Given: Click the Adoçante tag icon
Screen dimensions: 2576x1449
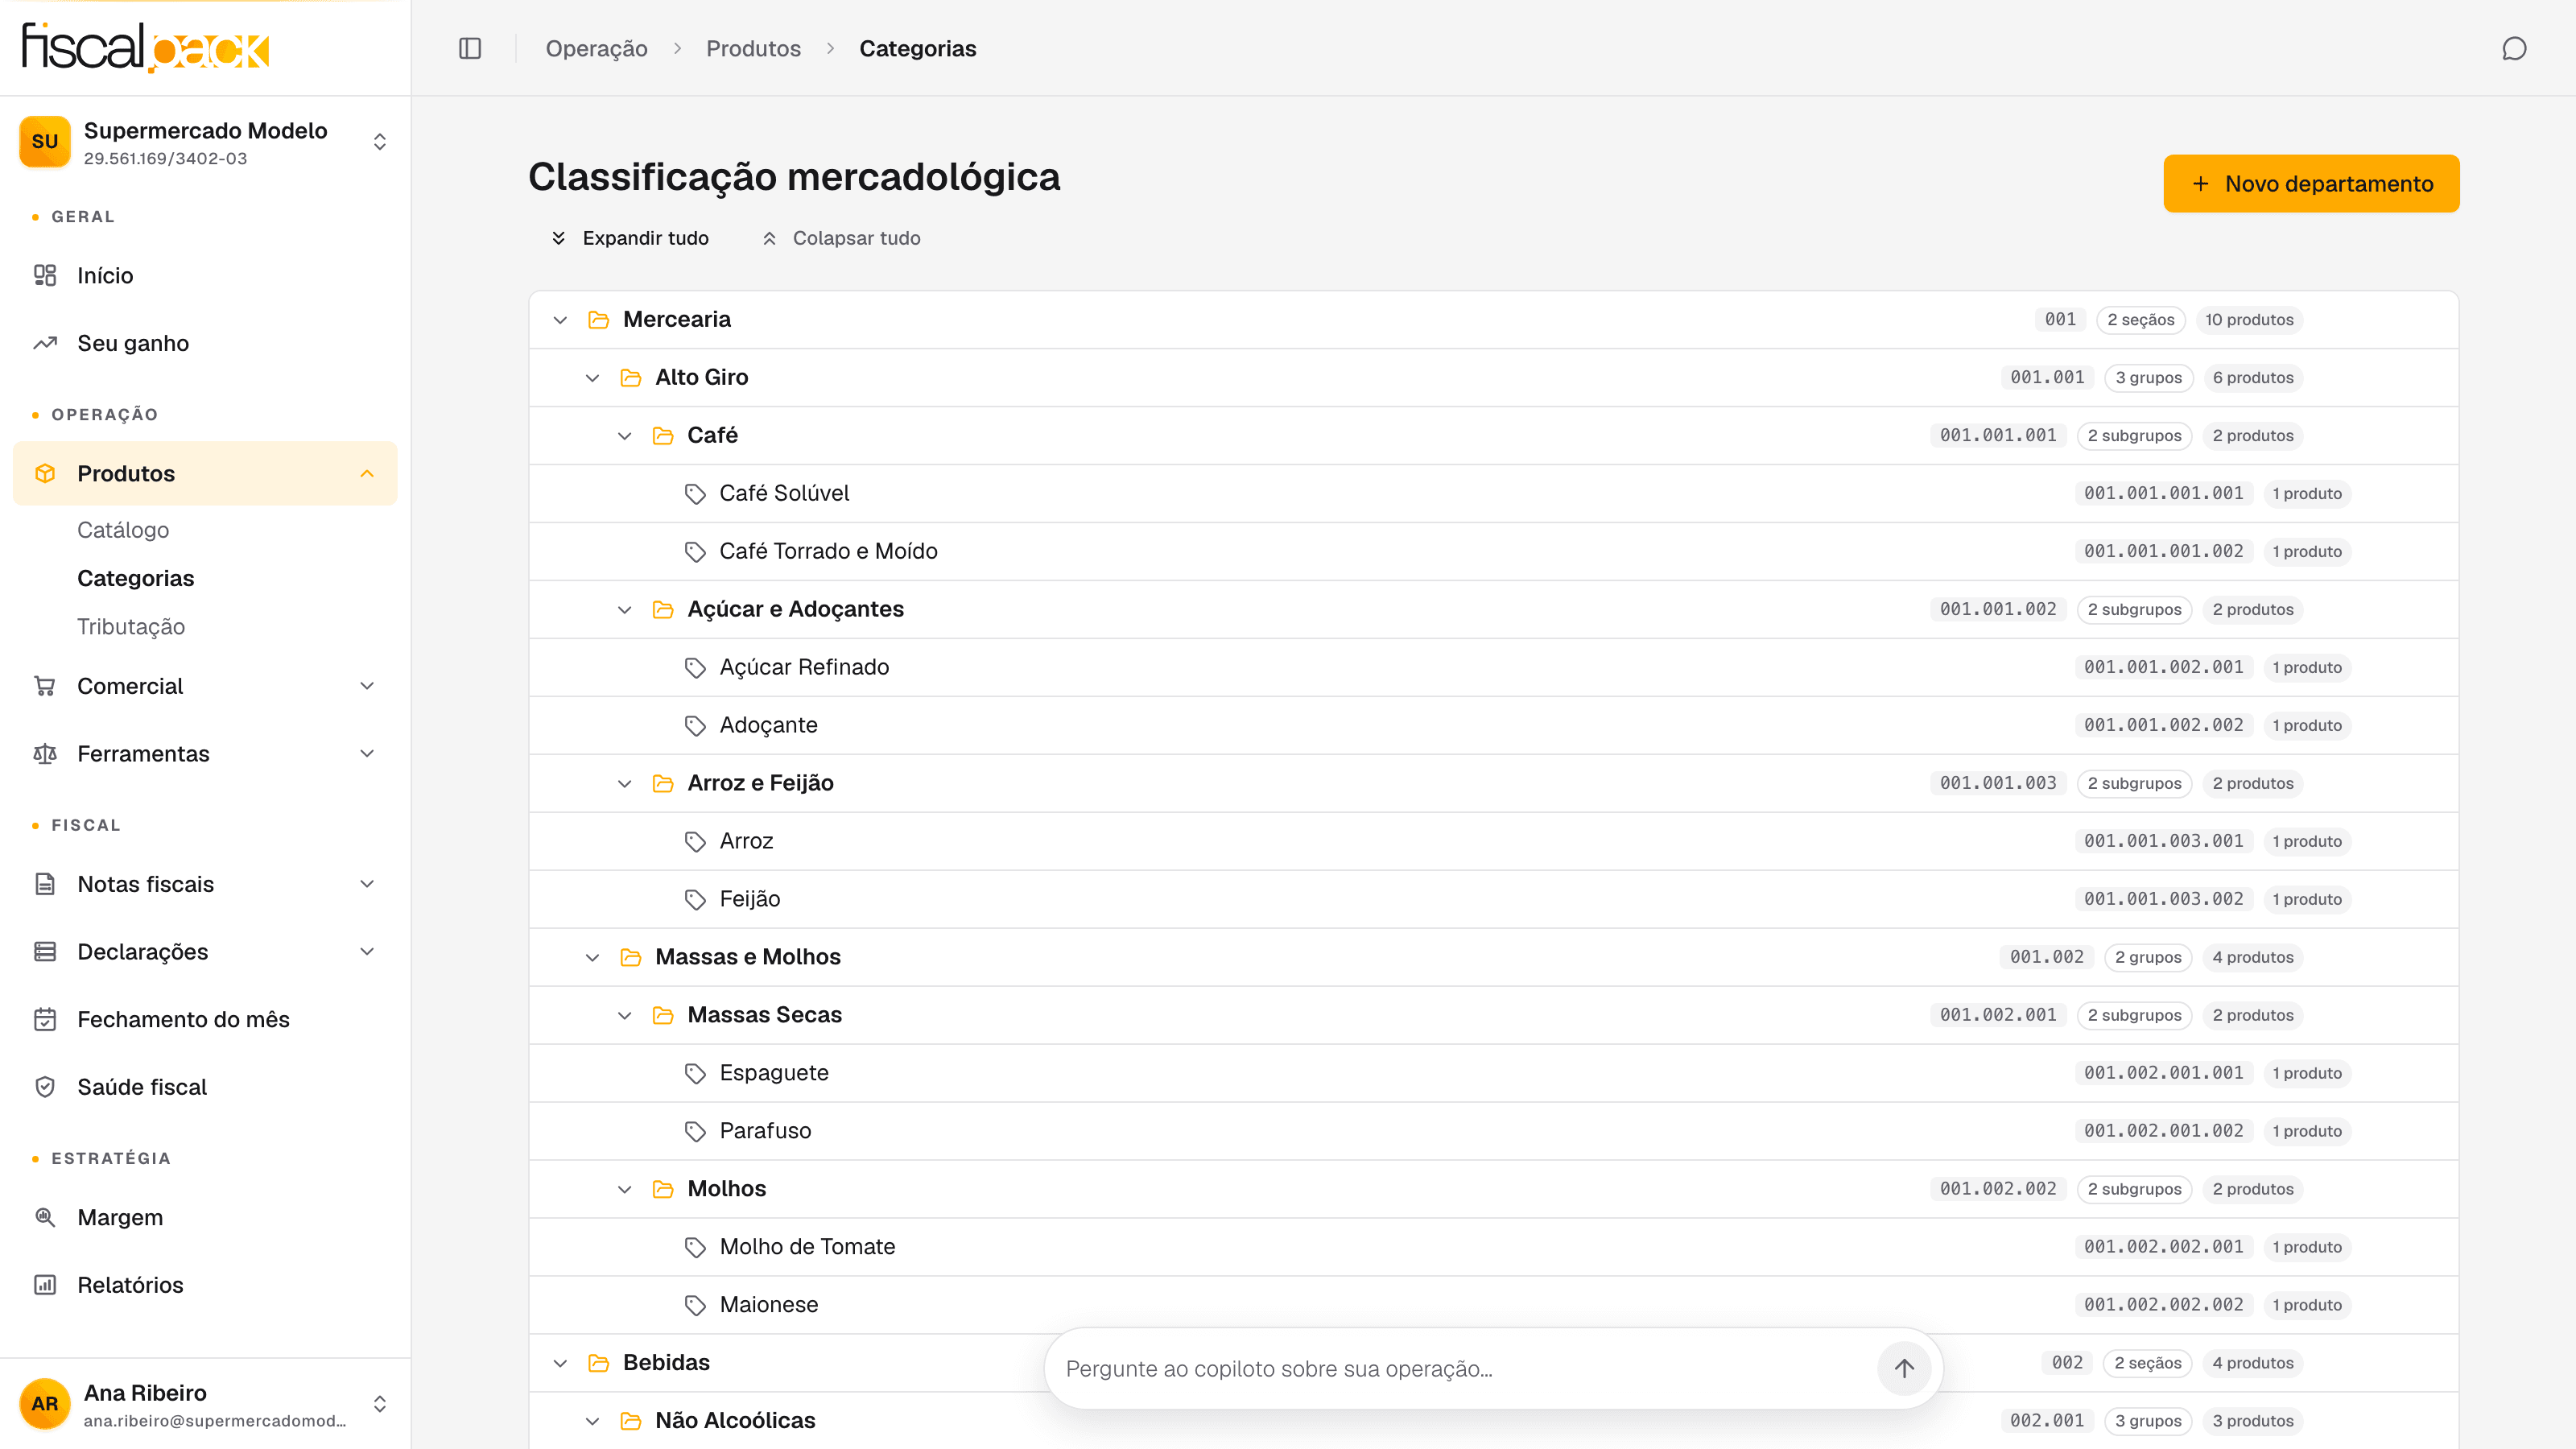Looking at the screenshot, I should pos(695,726).
